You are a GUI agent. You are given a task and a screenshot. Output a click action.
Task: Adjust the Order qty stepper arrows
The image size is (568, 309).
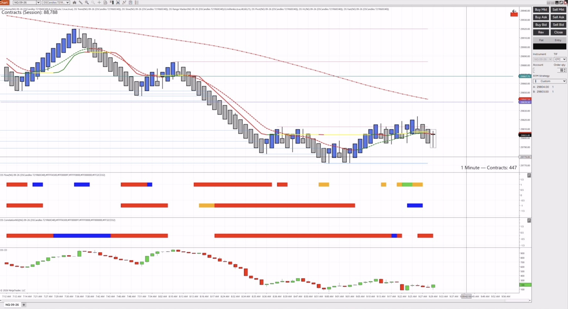565,70
